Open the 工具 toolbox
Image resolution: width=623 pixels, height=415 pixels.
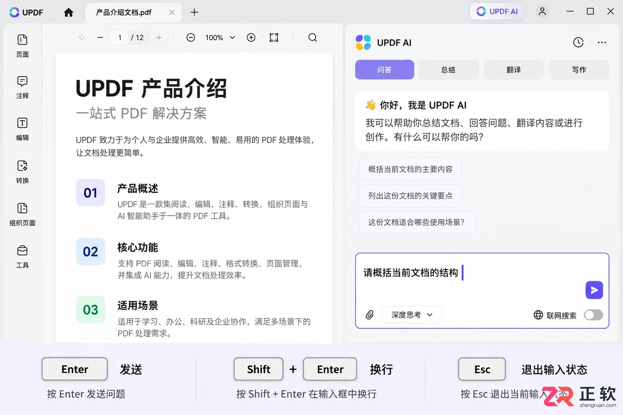click(22, 257)
